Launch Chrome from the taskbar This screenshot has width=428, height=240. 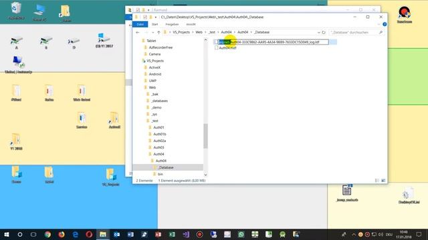47,234
